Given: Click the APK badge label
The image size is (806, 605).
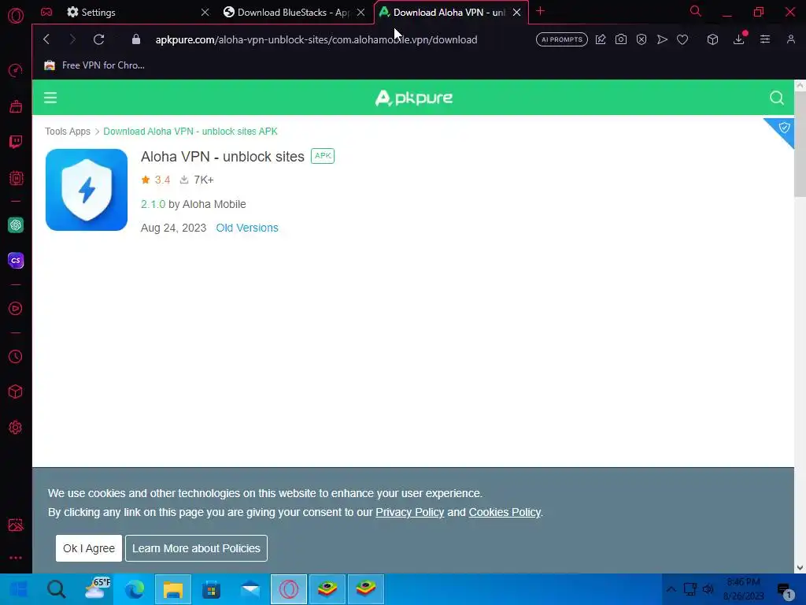Looking at the screenshot, I should tap(323, 156).
